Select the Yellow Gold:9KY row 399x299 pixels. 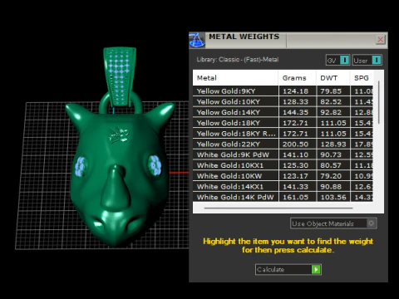tap(283, 91)
